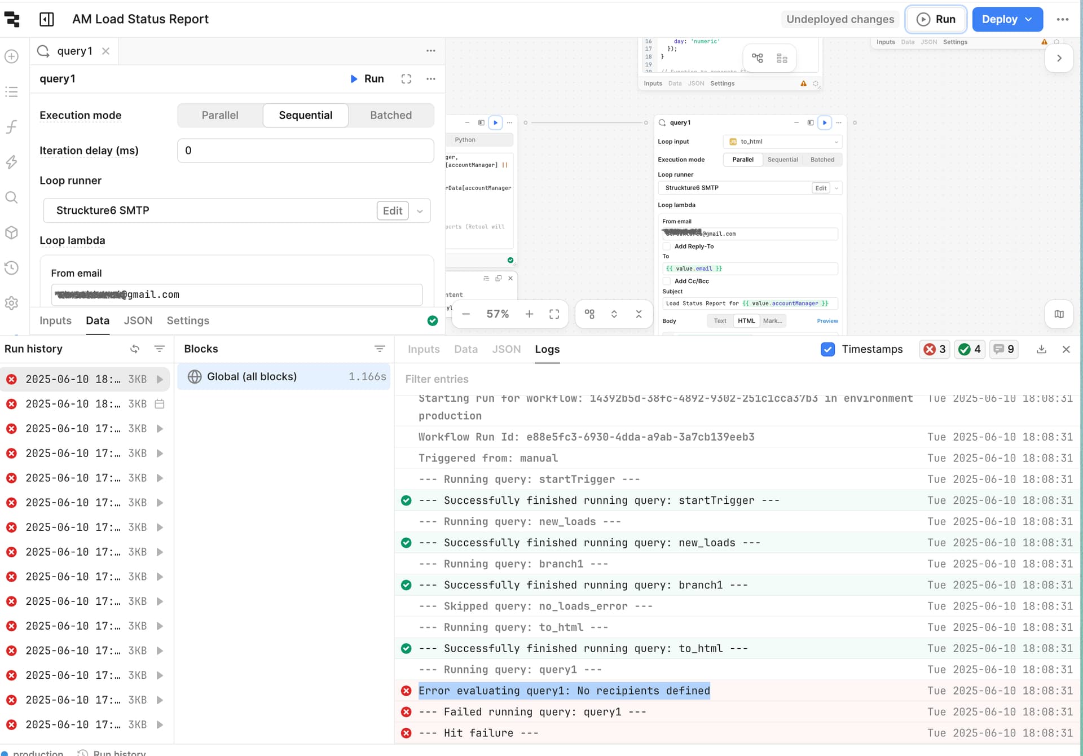Click the Iteration delay input field
The image size is (1083, 756).
pos(306,151)
